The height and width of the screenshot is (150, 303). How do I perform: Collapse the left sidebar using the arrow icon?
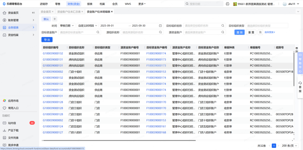pos(33,13)
